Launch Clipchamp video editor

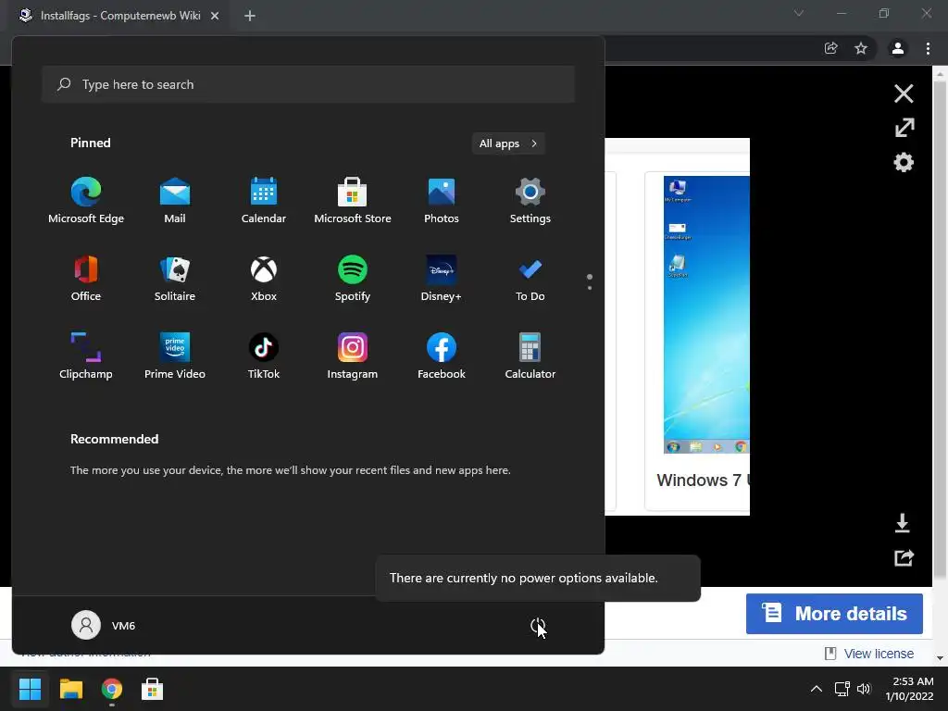(86, 356)
